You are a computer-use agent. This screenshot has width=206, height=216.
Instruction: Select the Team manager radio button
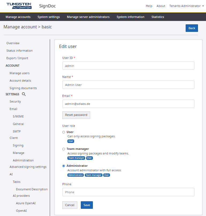(x=64, y=149)
